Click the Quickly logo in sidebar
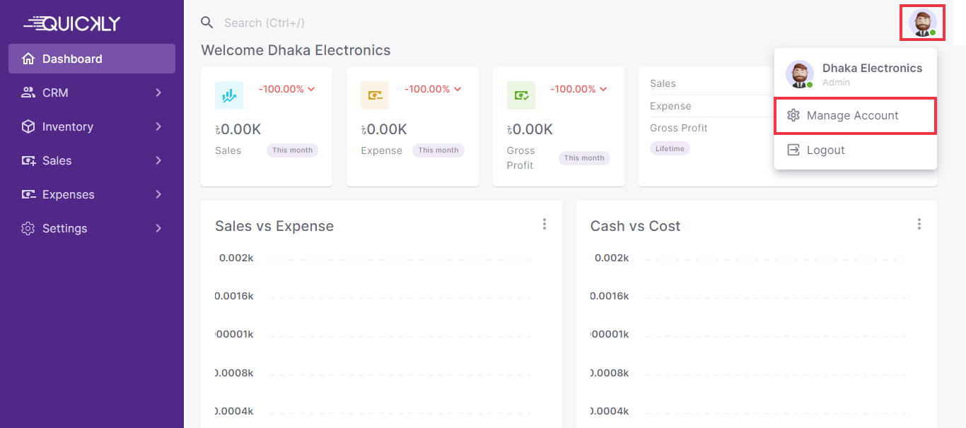This screenshot has width=966, height=428. click(72, 23)
